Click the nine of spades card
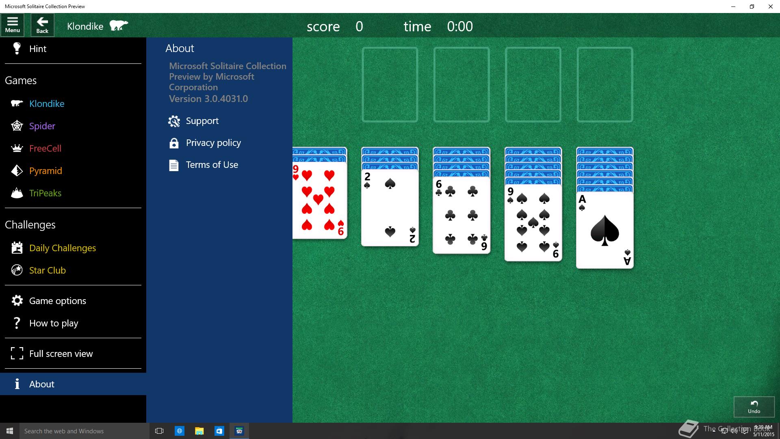Image resolution: width=780 pixels, height=439 pixels. (x=533, y=222)
